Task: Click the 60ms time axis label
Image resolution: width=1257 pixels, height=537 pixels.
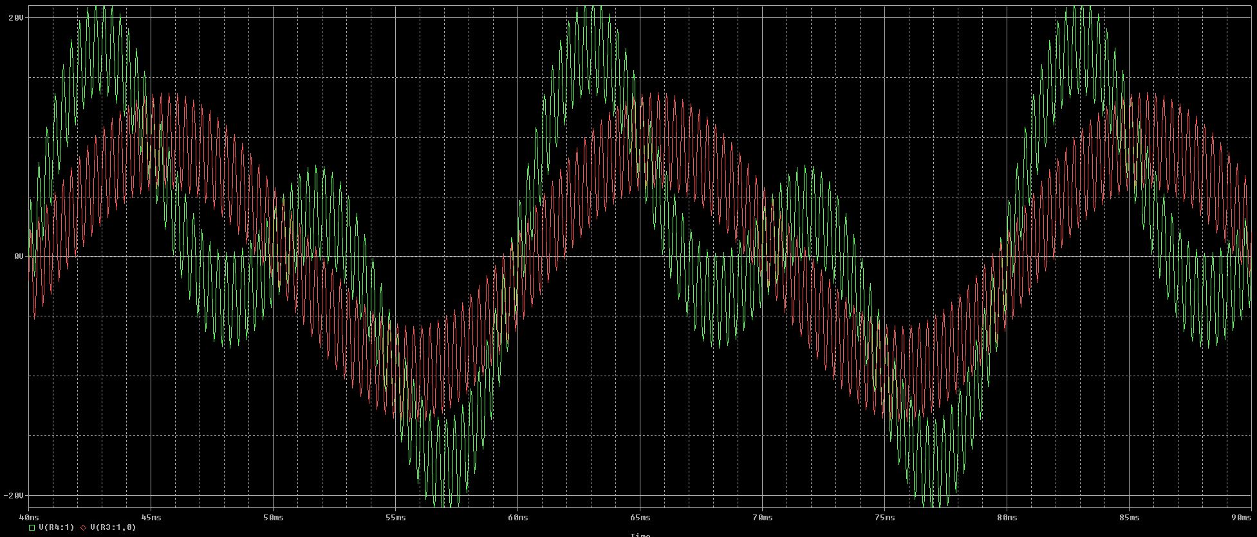Action: coord(517,517)
